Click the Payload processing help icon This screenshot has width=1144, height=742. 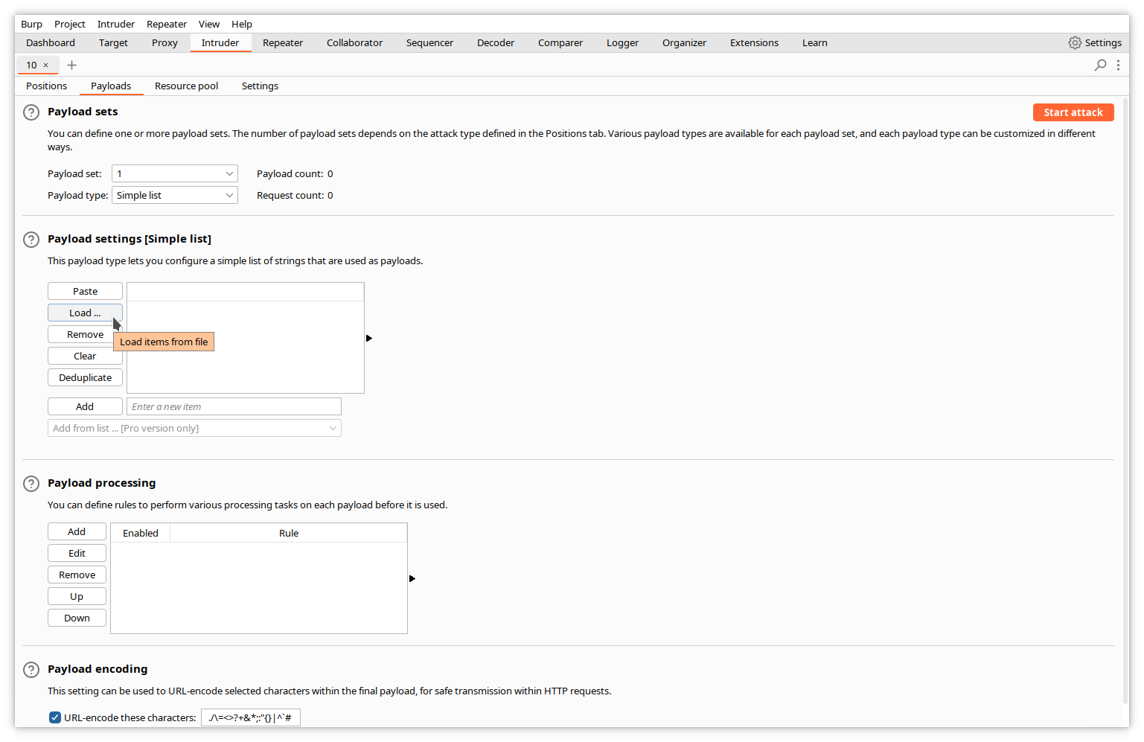[x=31, y=484]
